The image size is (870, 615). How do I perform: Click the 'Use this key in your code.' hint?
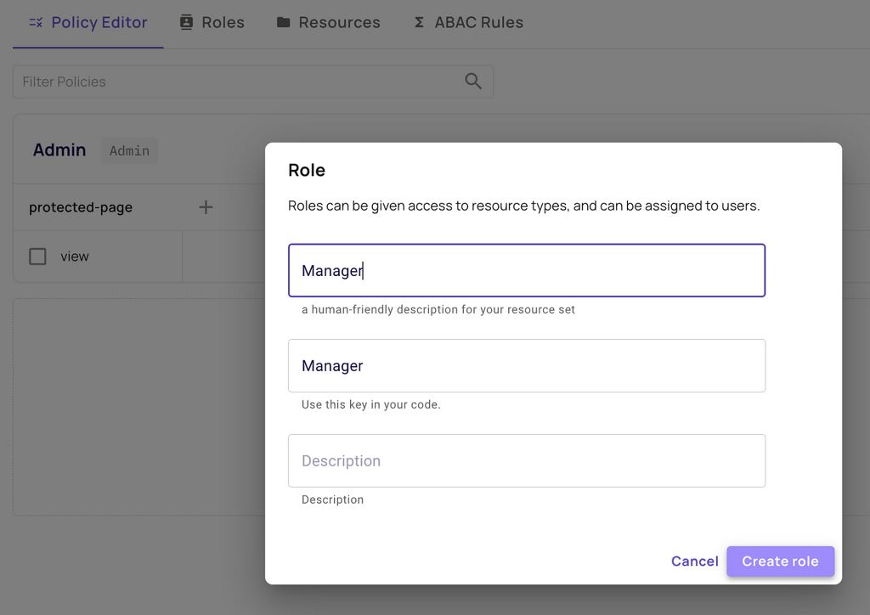tap(371, 405)
